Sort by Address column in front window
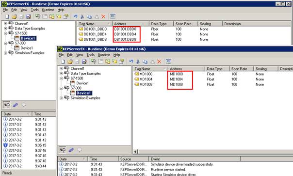The image size is (293, 176). click(186, 69)
